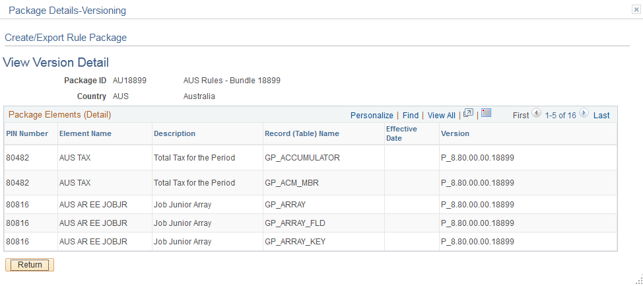This screenshot has width=643, height=286.
Task: Click the Return button
Action: [x=30, y=265]
